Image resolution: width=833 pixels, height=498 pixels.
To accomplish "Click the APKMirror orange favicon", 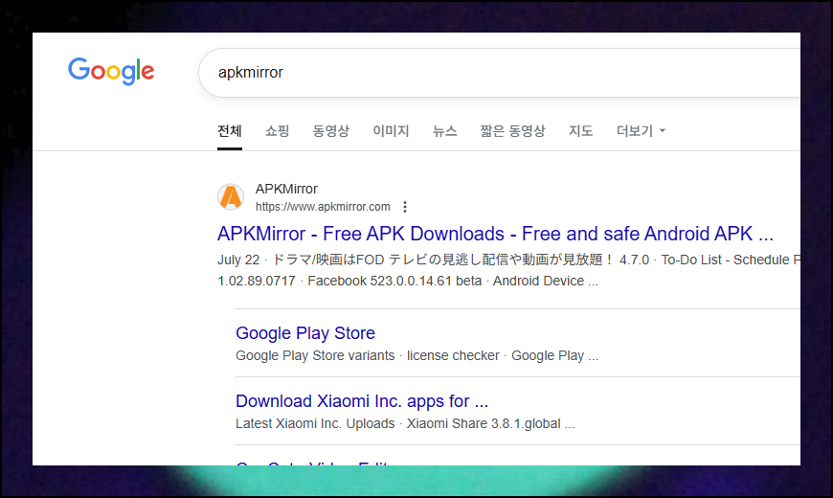I will (231, 197).
